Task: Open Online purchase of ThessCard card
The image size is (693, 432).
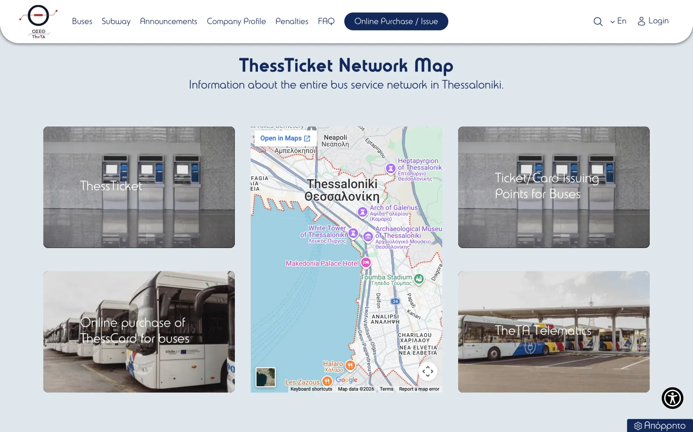Action: tap(139, 331)
